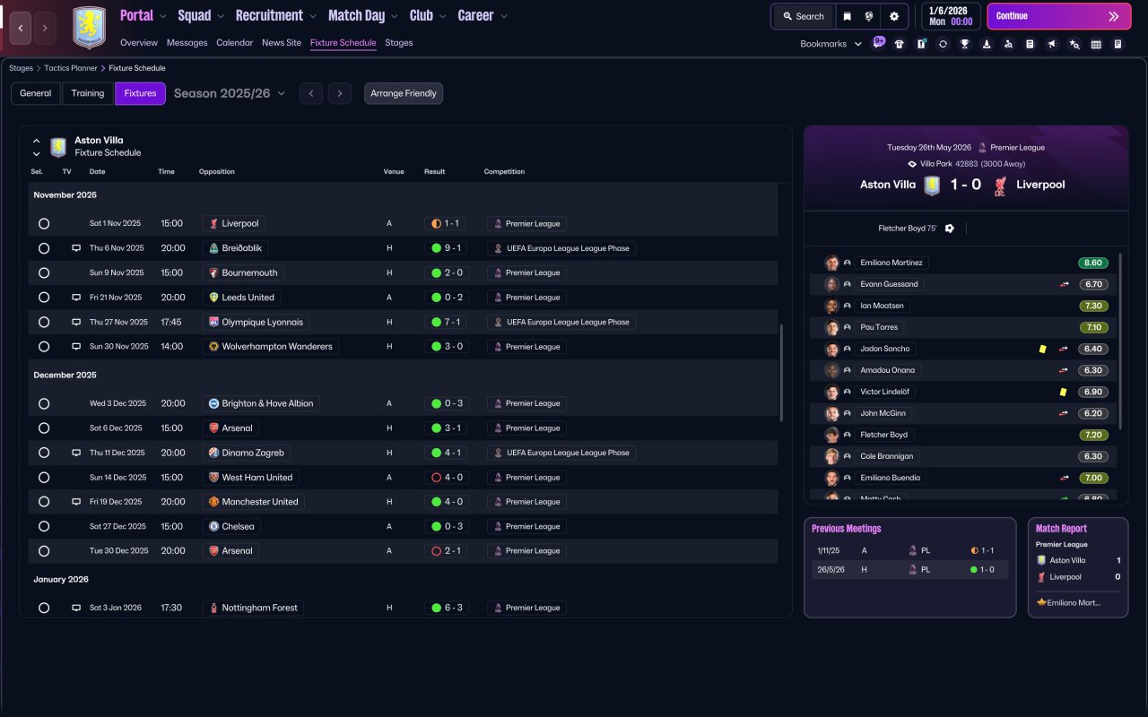The width and height of the screenshot is (1148, 717).
Task: Open settings gear icon in top bar
Action: (894, 16)
